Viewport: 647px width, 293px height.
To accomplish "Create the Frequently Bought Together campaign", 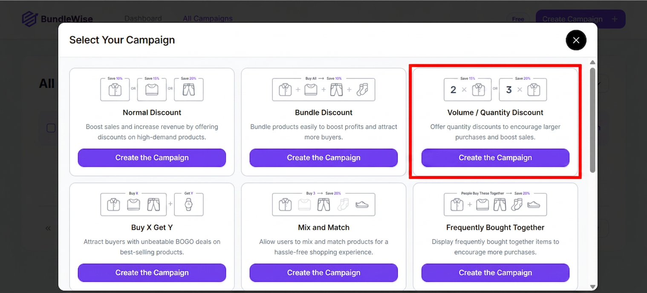I will pos(495,273).
